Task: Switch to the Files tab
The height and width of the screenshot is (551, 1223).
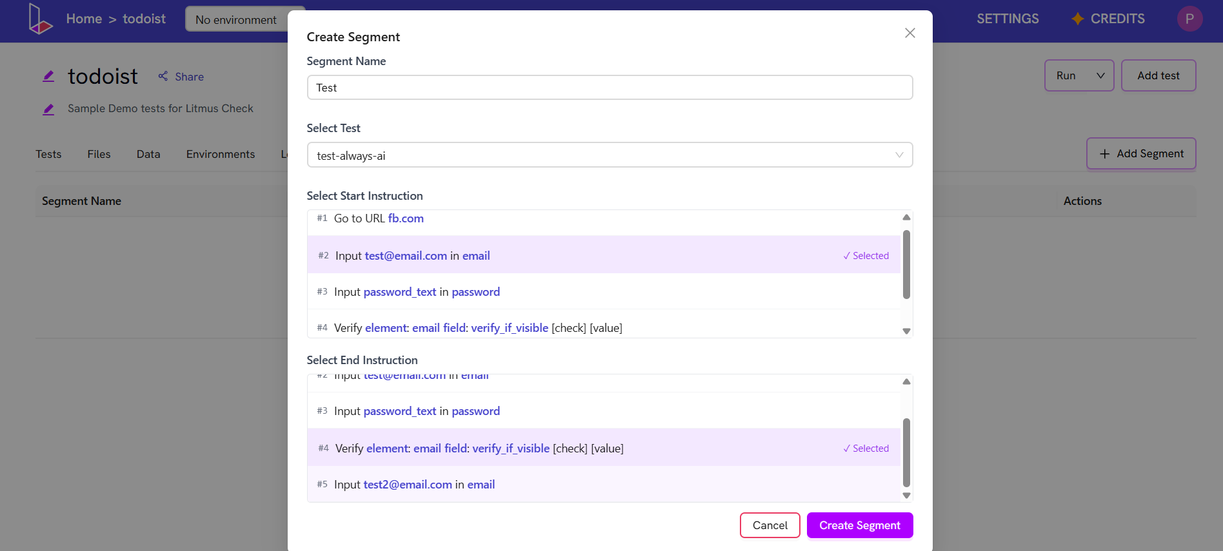Action: 99,154
